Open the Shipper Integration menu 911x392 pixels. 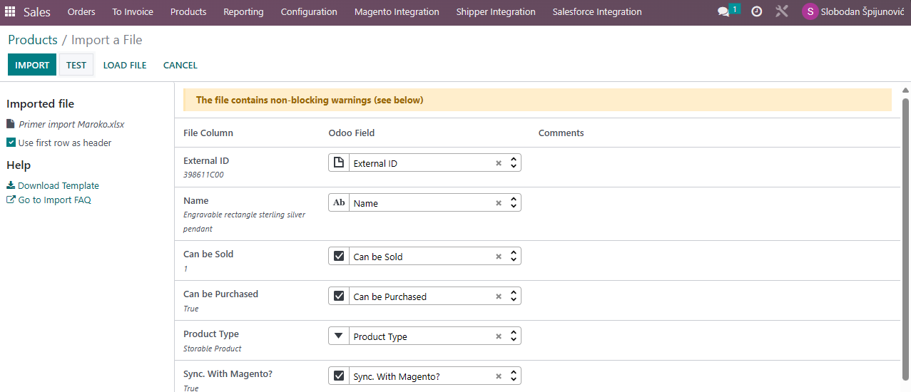[496, 12]
